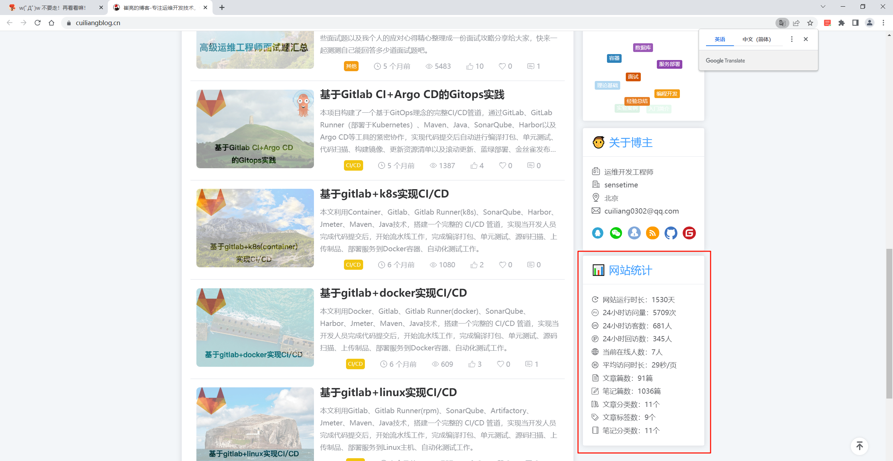The width and height of the screenshot is (893, 461).
Task: Close the first browser tab
Action: (101, 7)
